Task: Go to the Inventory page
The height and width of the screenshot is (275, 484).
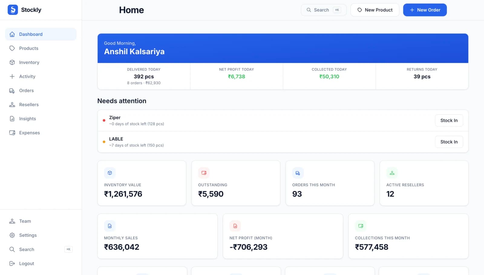Action: point(41,62)
